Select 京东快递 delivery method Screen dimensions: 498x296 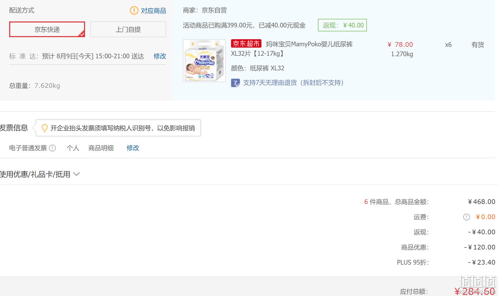47,29
